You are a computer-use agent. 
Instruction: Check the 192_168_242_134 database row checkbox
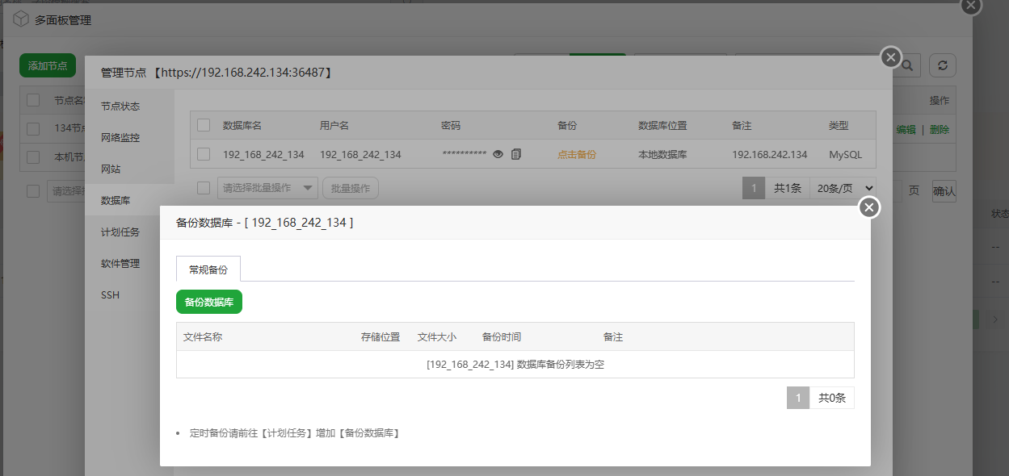[204, 154]
